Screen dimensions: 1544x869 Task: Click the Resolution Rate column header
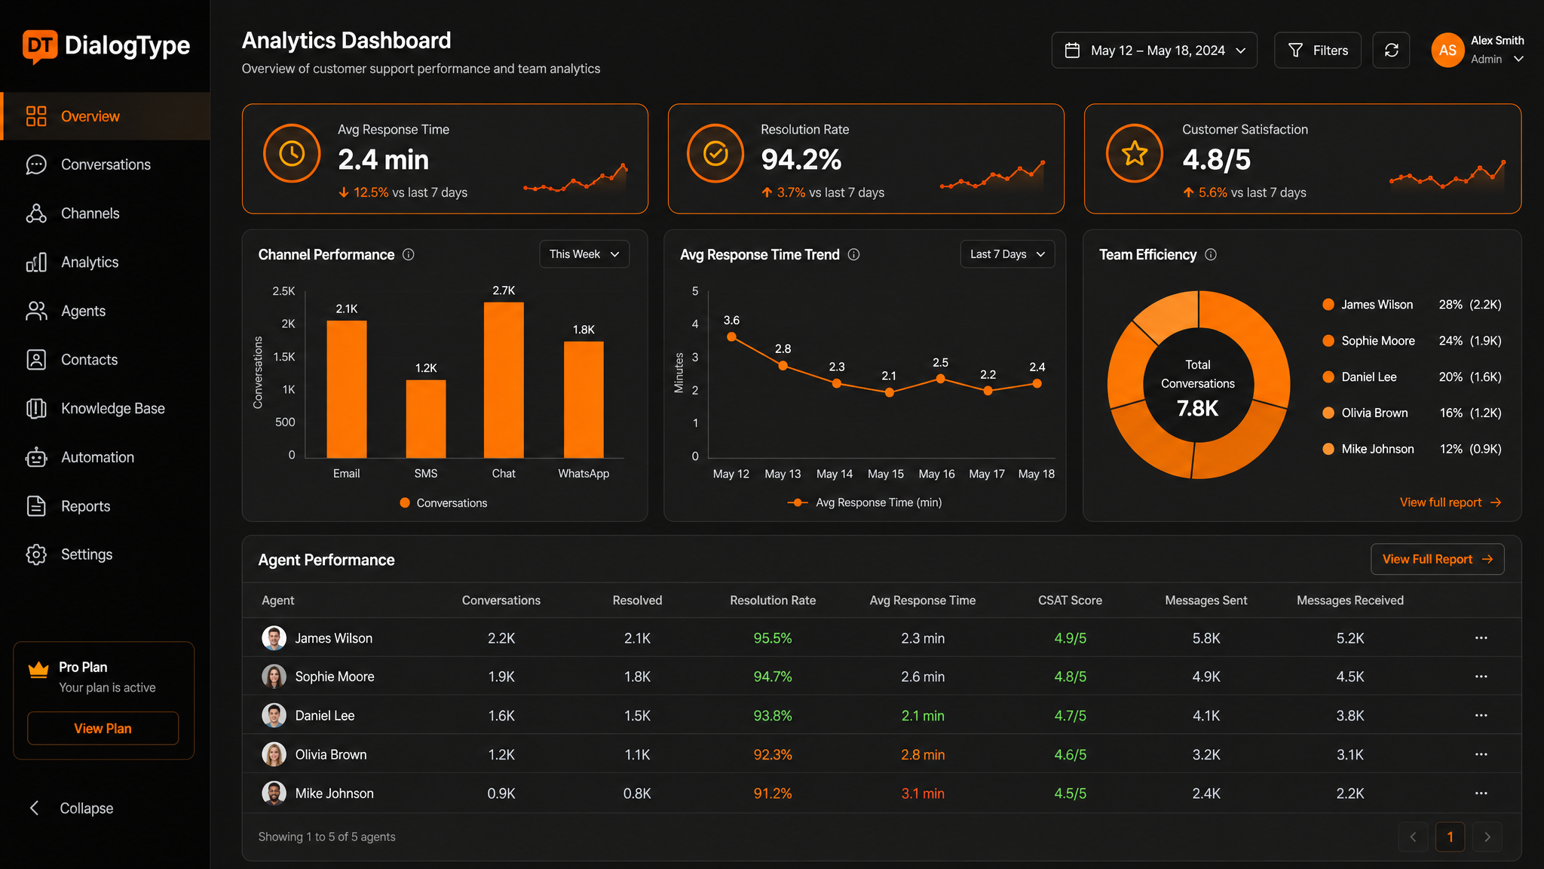(x=773, y=600)
